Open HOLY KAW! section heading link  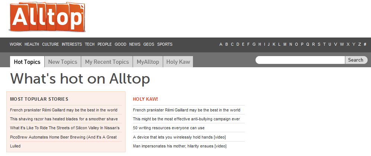pos(146,99)
